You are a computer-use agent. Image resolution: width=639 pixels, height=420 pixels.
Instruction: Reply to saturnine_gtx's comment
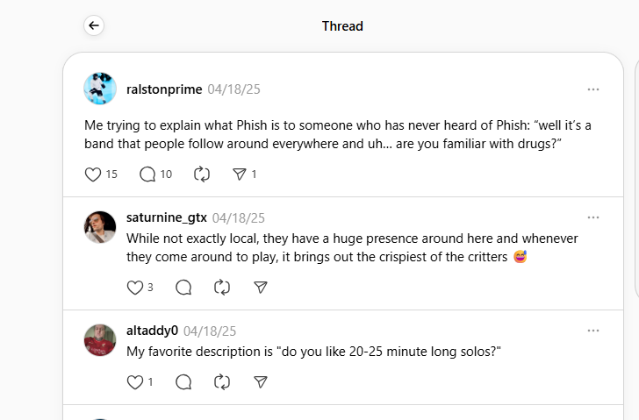[x=183, y=288]
